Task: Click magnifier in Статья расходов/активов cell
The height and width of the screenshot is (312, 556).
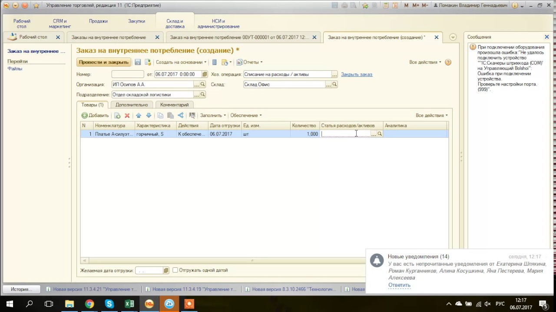Action: (x=380, y=134)
